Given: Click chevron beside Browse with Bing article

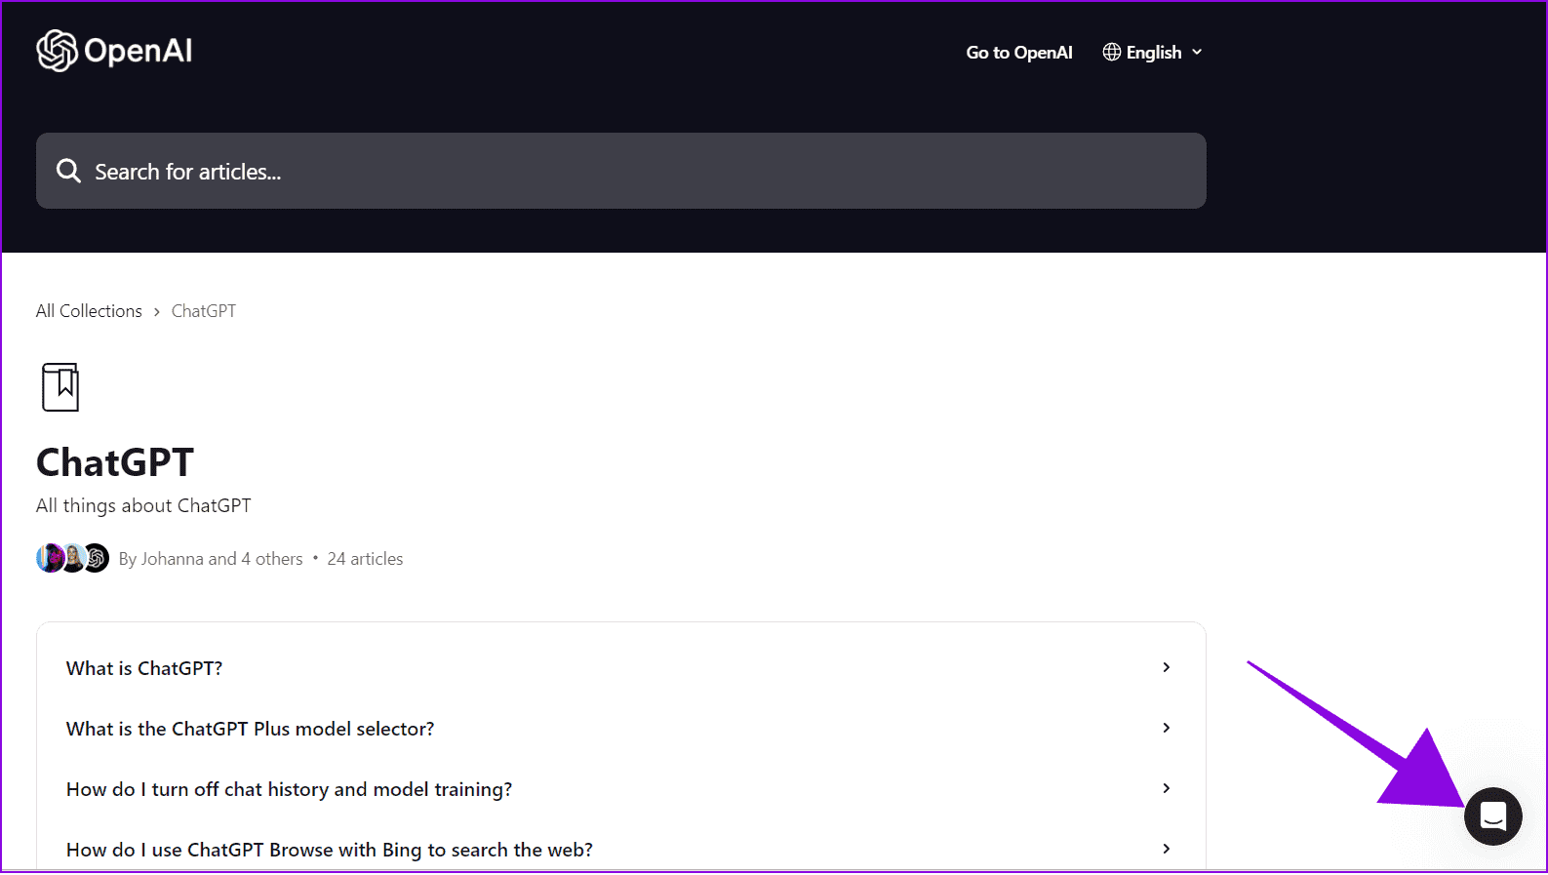Looking at the screenshot, I should [1167, 849].
